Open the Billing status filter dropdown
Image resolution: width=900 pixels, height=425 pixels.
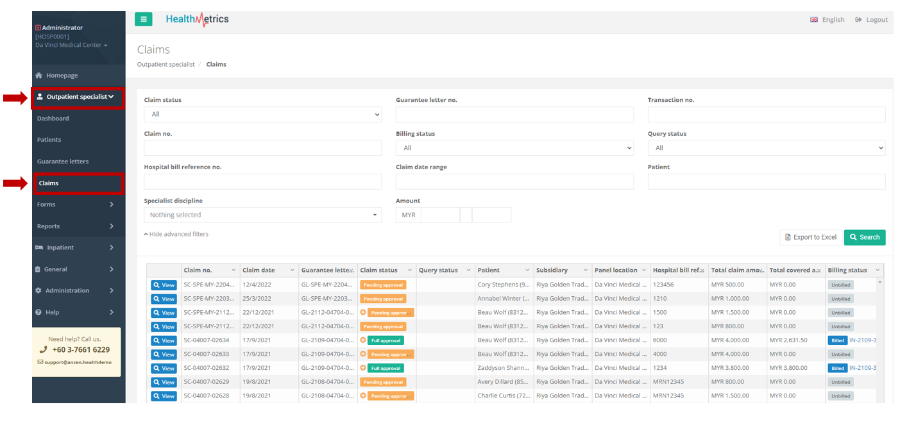pyautogui.click(x=514, y=148)
